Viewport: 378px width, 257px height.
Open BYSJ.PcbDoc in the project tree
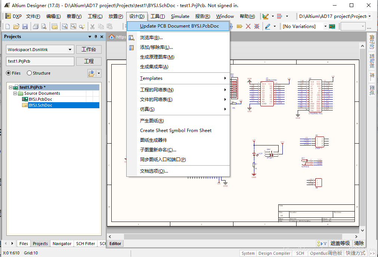coord(40,99)
